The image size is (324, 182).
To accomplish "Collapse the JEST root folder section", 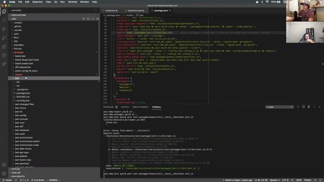I will (14, 19).
